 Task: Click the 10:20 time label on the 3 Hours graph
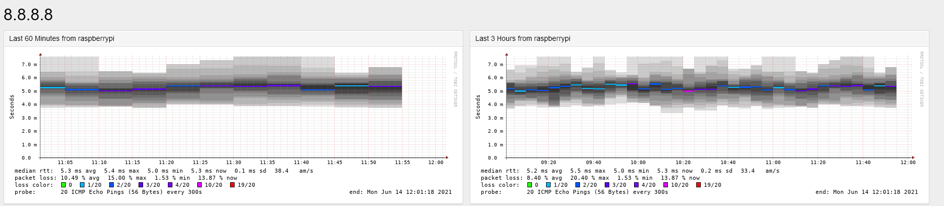683,163
